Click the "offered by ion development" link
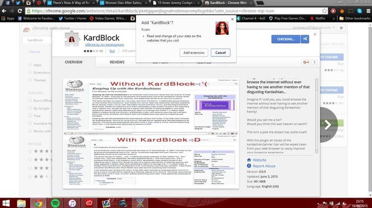372x208 pixels. click(104, 45)
